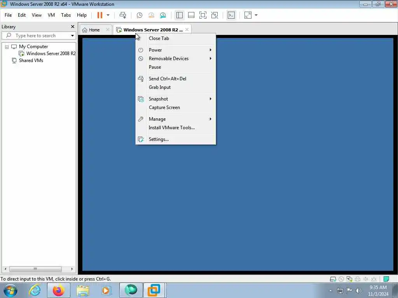Viewport: 398px width, 298px height.
Task: Expand the Manage submenu
Action: coord(176,119)
